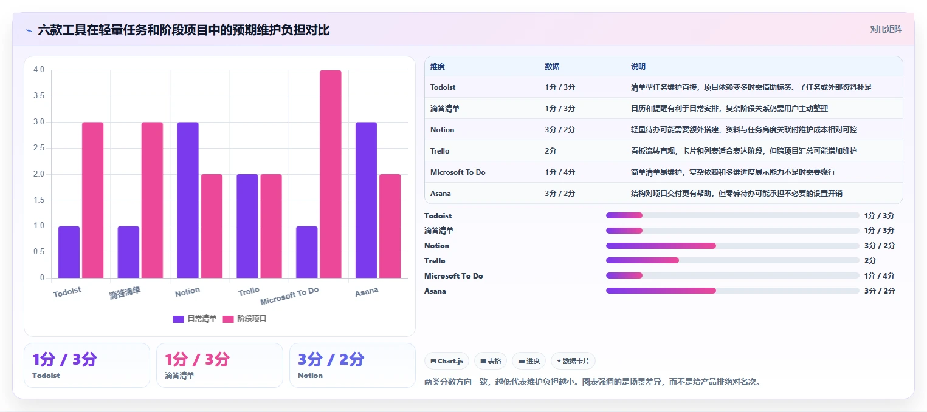The height and width of the screenshot is (412, 927).
Task: Click the 2分 cell in the Trello row
Action: [551, 151]
